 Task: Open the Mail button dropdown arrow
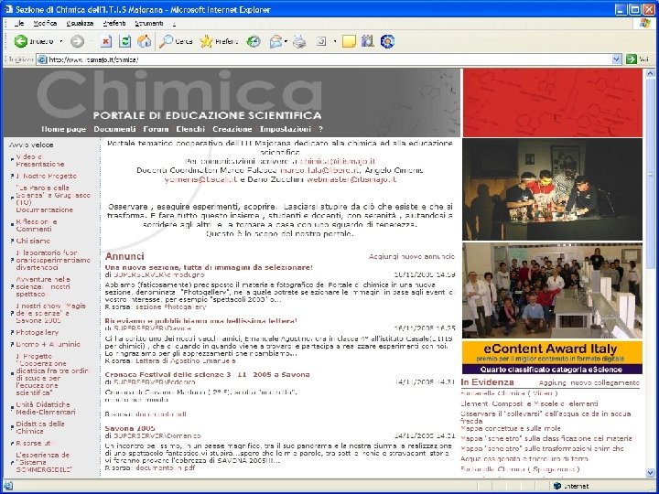[286, 41]
